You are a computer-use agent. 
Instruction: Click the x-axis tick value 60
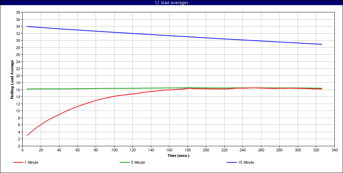coord(78,150)
